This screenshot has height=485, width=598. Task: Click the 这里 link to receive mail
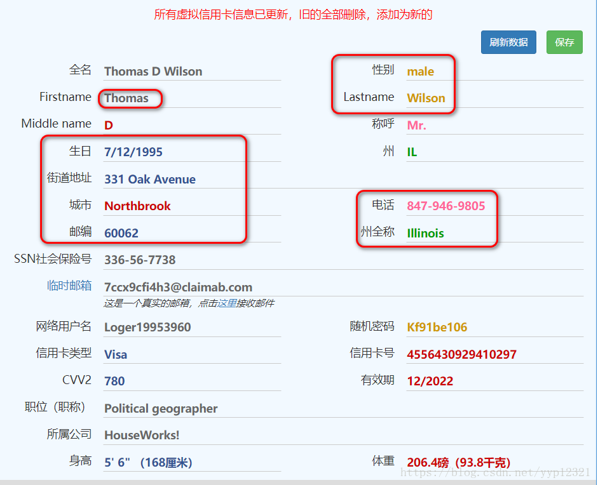[227, 303]
